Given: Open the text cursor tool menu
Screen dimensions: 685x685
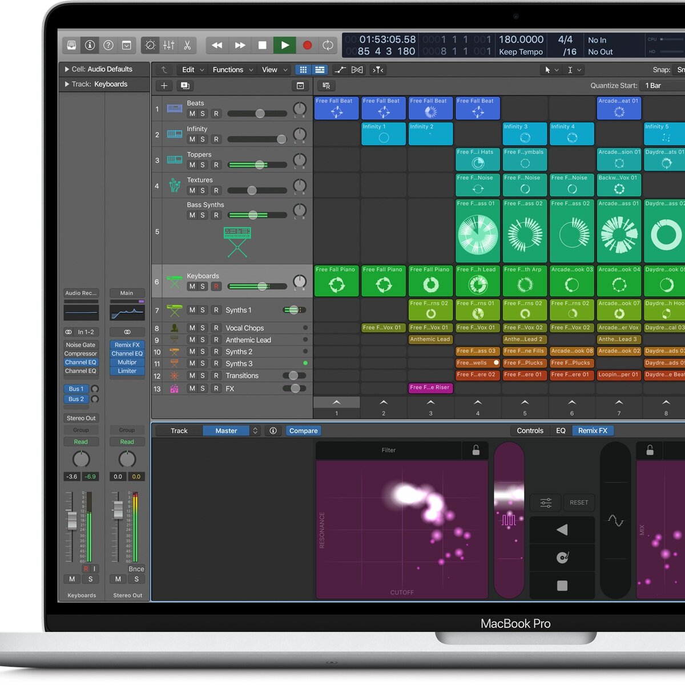Looking at the screenshot, I should point(574,70).
